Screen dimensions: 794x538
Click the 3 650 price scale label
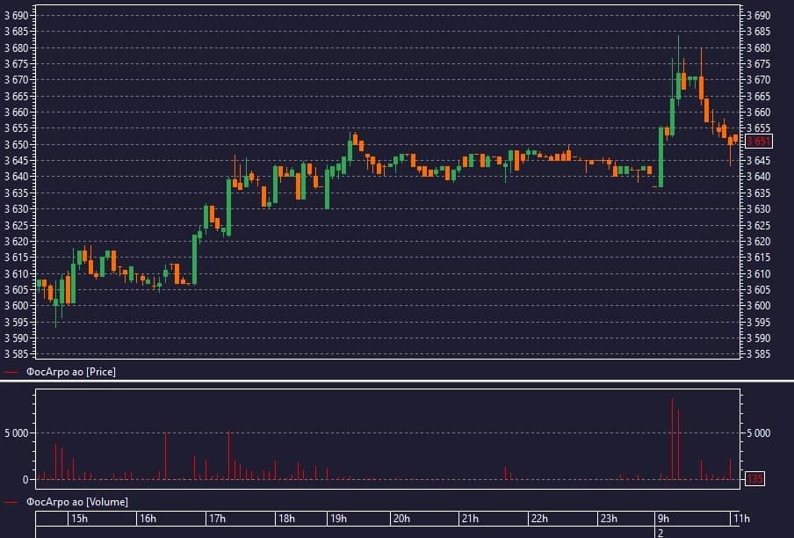coord(16,144)
